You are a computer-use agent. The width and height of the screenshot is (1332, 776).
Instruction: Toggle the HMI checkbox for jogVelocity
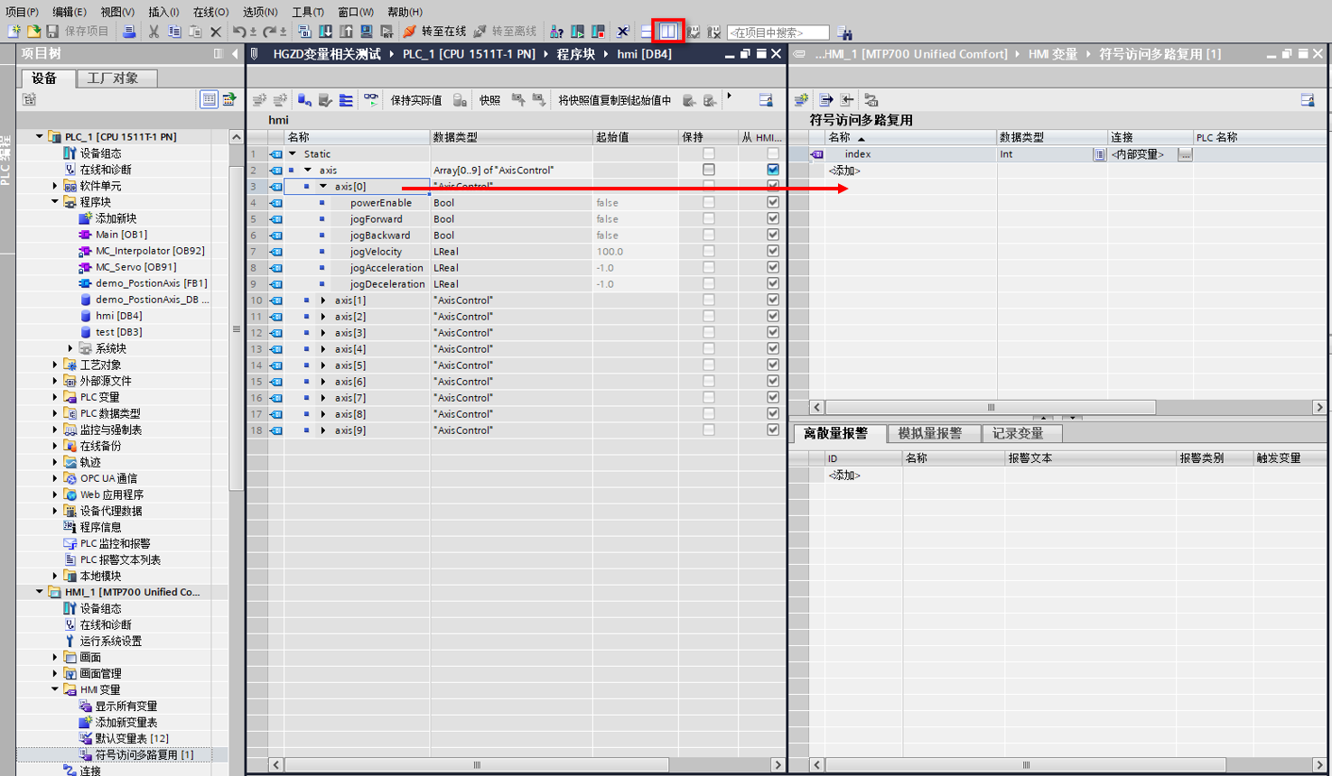pyautogui.click(x=772, y=252)
